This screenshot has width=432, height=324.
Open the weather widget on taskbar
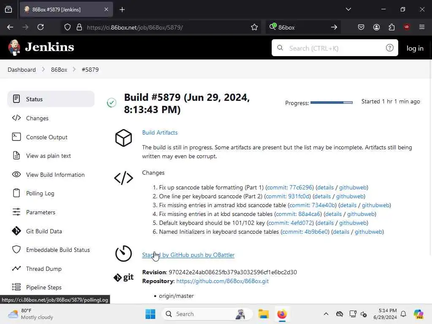tap(30, 314)
